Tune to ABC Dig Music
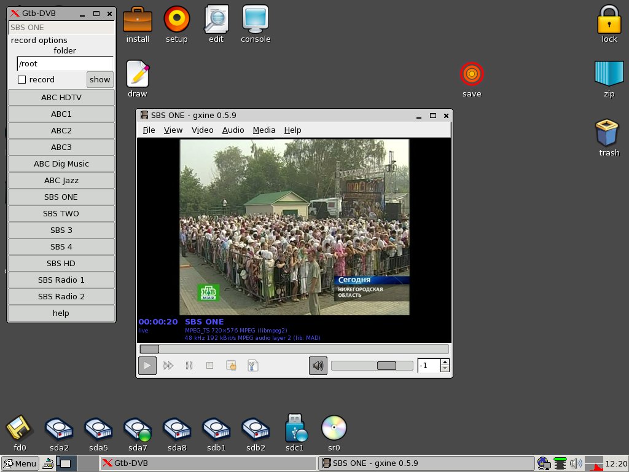Viewport: 629px width, 472px height. 61,163
